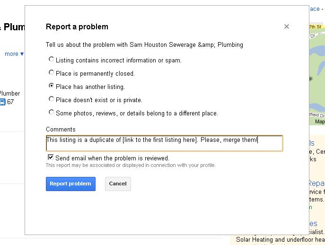This screenshot has width=325, height=245.
Task: Click the 'Plumber' category text
Action: (9, 93)
